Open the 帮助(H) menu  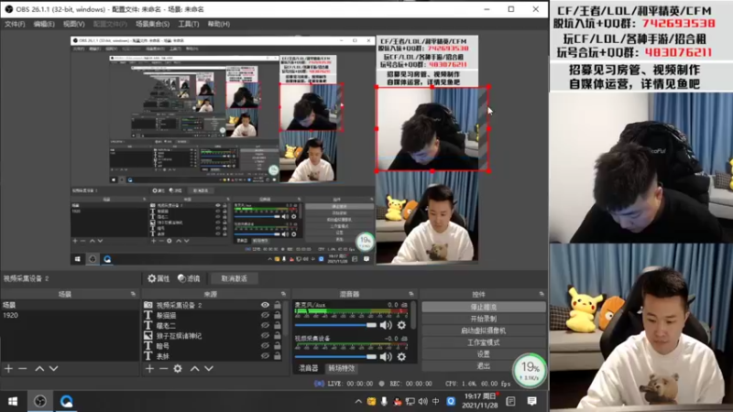click(218, 24)
